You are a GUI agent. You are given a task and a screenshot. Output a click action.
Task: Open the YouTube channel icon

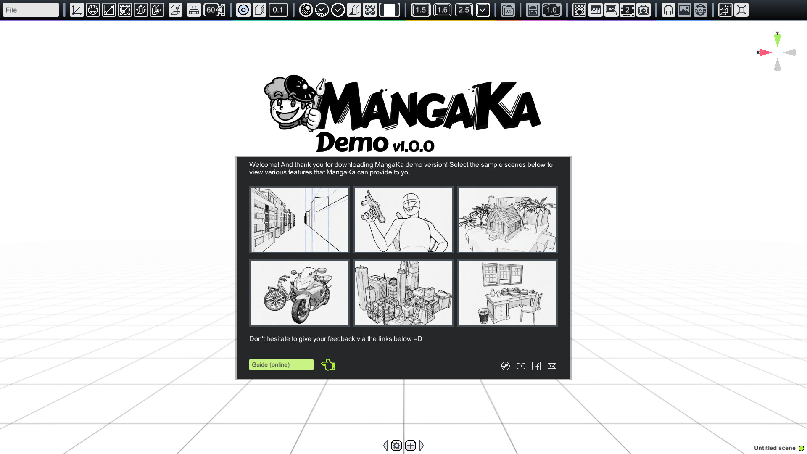pyautogui.click(x=521, y=366)
